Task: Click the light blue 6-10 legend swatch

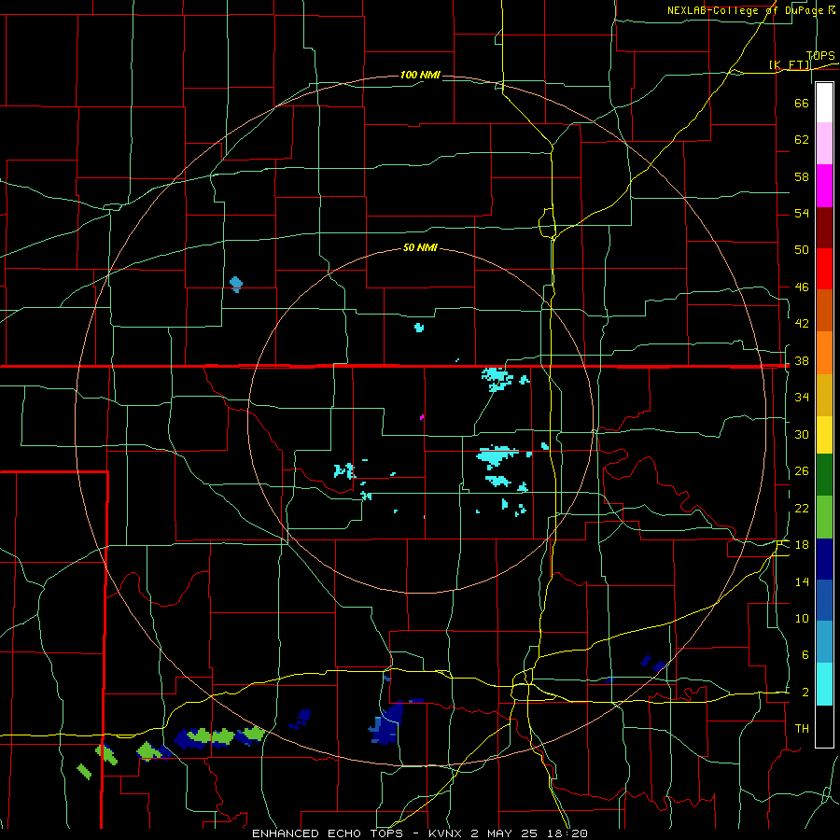Action: 824,642
